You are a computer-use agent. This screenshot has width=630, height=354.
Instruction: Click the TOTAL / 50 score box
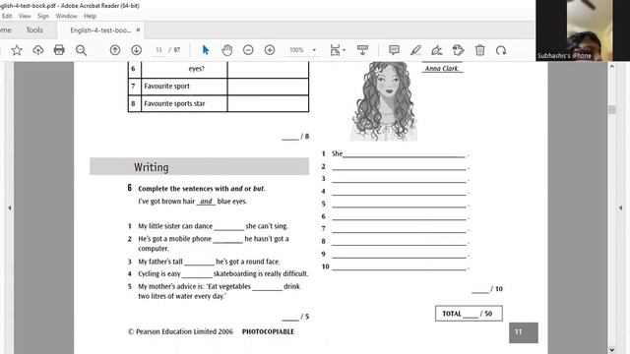469,314
